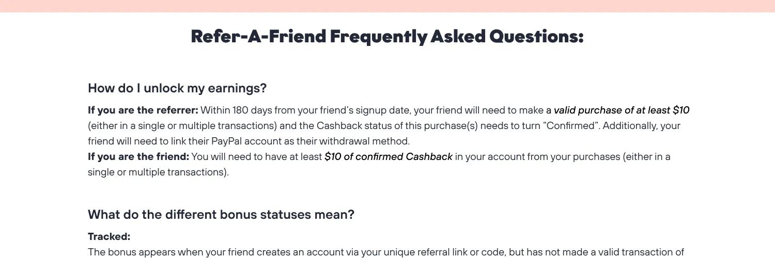The width and height of the screenshot is (775, 258).
Task: Click the italic "$10 of confirmed Cashback" text
Action: pyautogui.click(x=389, y=156)
